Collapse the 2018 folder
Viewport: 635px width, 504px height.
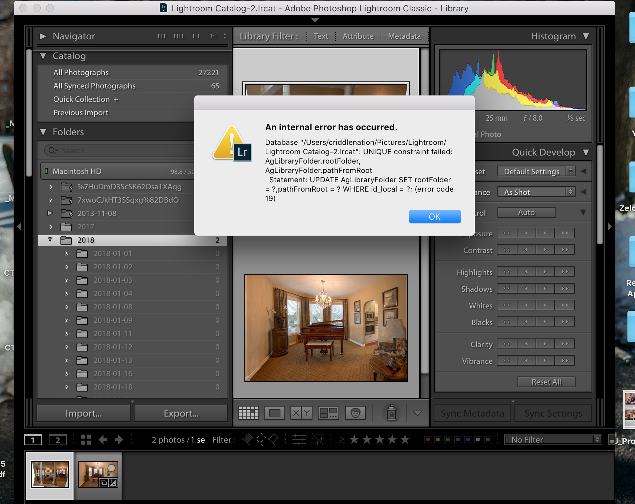50,240
